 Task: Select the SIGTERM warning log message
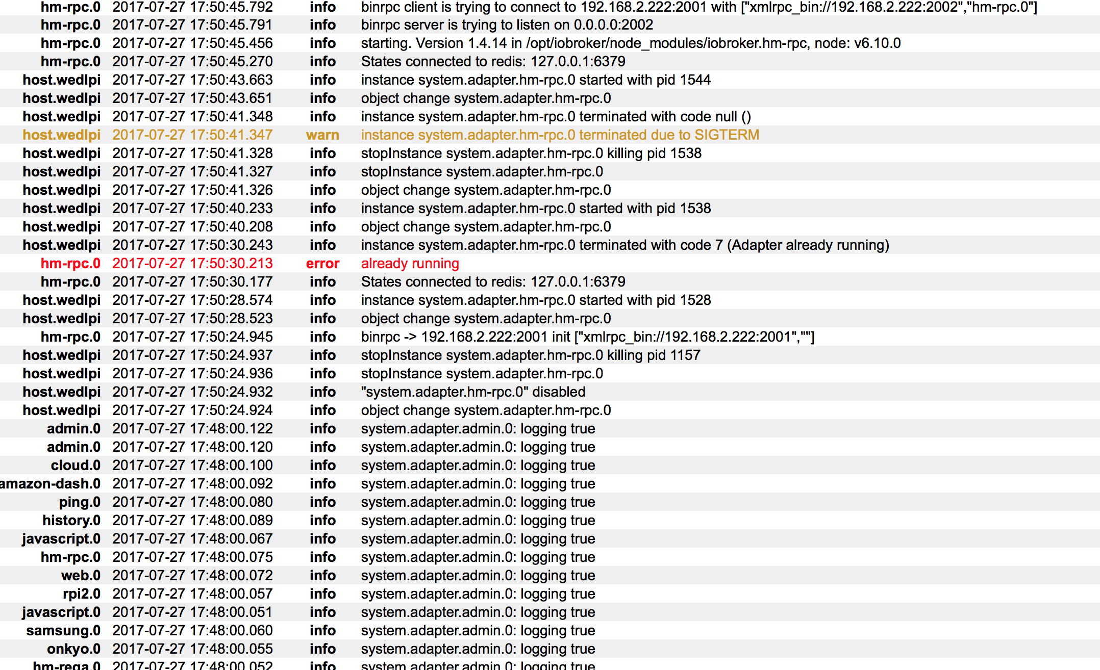coord(560,135)
